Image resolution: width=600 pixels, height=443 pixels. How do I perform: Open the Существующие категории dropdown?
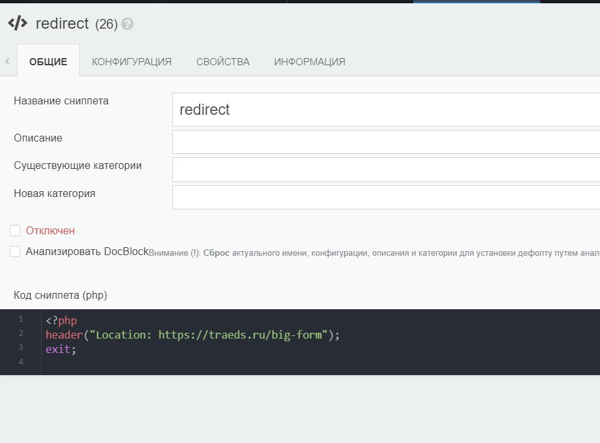point(386,170)
